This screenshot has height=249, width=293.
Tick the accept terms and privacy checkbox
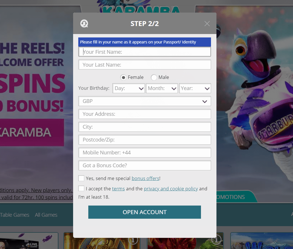click(81, 189)
